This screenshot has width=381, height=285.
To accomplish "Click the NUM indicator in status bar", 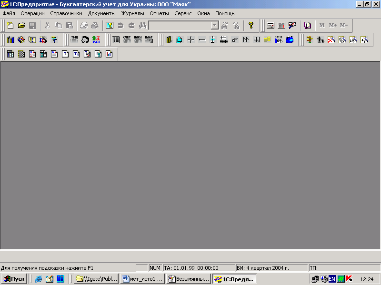I will point(155,268).
